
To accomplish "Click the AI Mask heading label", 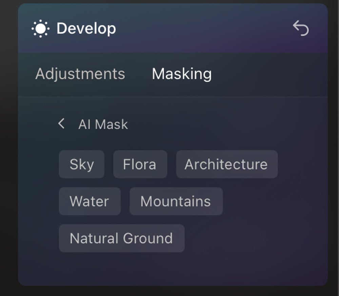I will pos(103,124).
